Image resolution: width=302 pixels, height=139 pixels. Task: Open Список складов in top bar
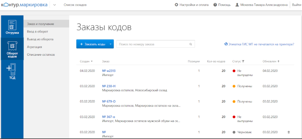[x=75, y=5]
